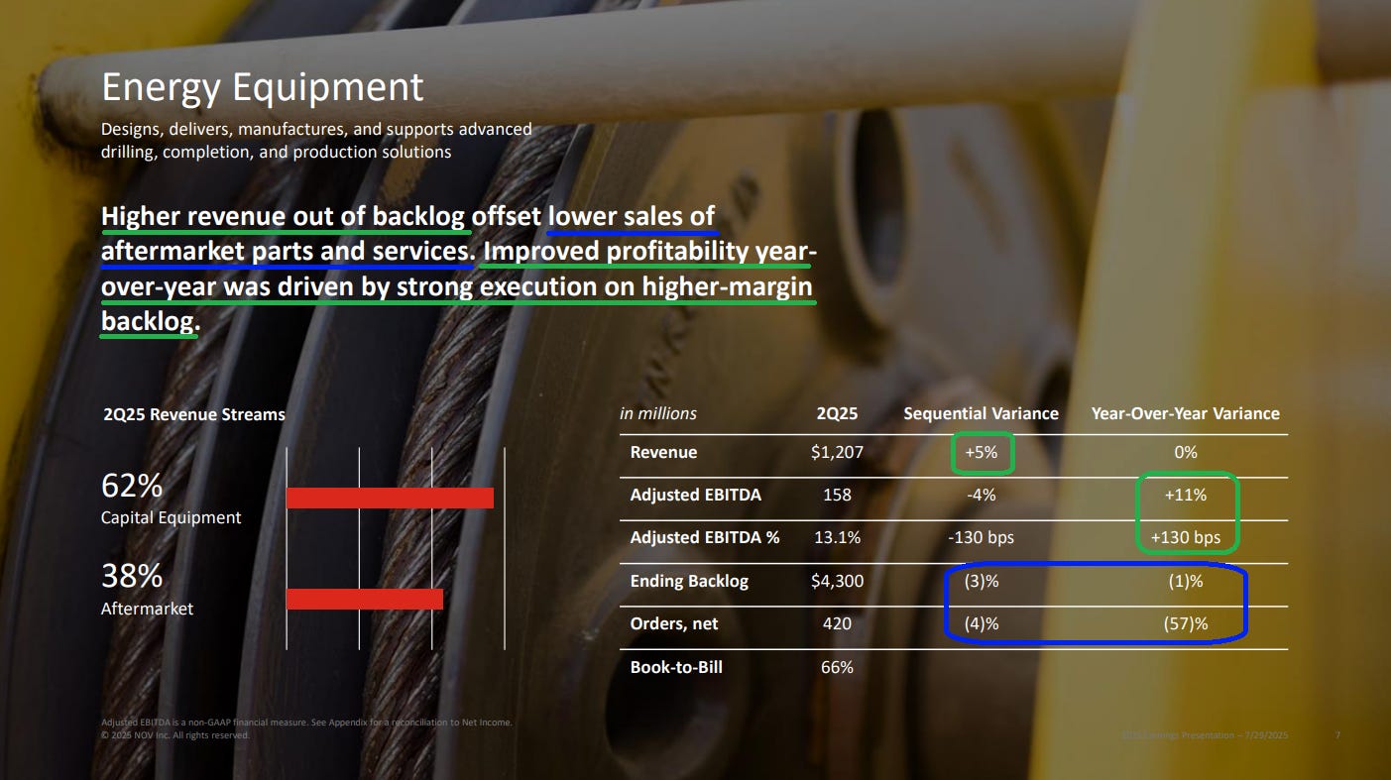Click the 'Improved profitability year-' phrase
1391x780 pixels.
(x=649, y=252)
